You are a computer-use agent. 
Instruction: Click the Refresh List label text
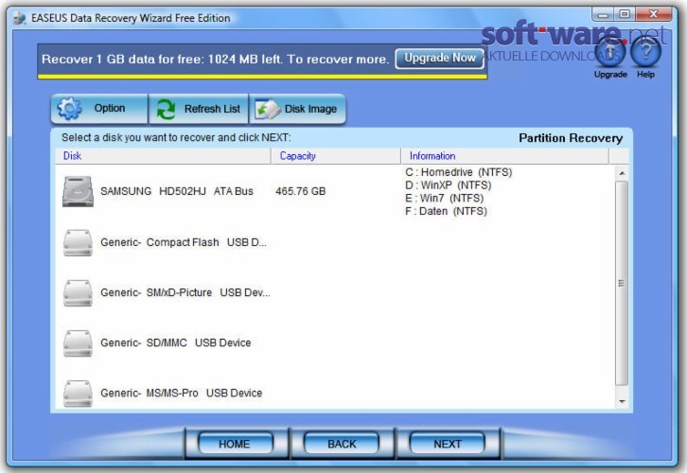pyautogui.click(x=212, y=109)
